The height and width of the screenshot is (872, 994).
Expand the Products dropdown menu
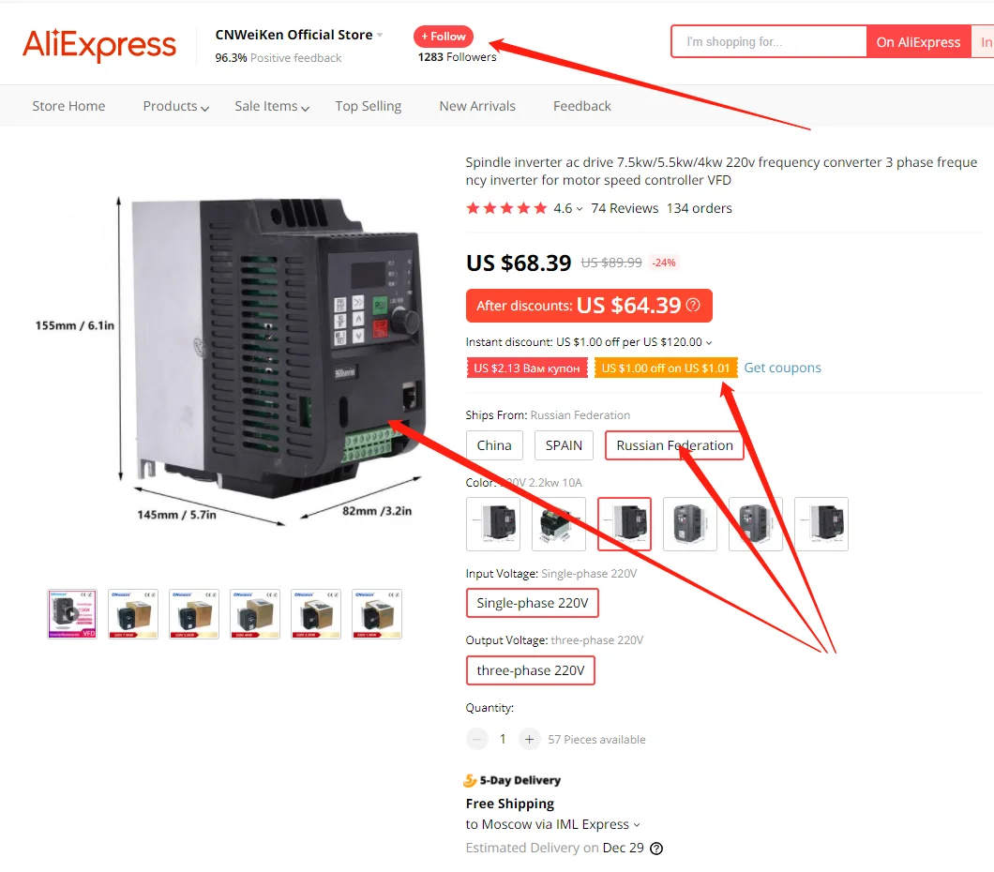pos(175,107)
